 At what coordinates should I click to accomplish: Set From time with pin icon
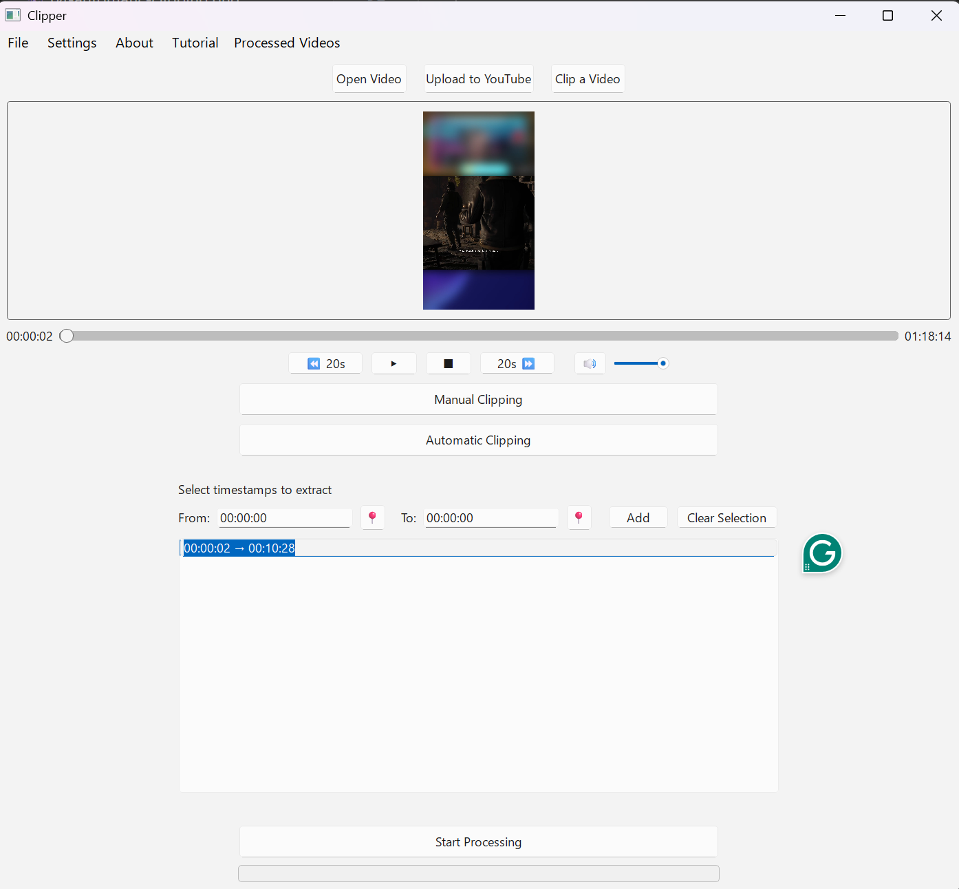[x=372, y=517]
